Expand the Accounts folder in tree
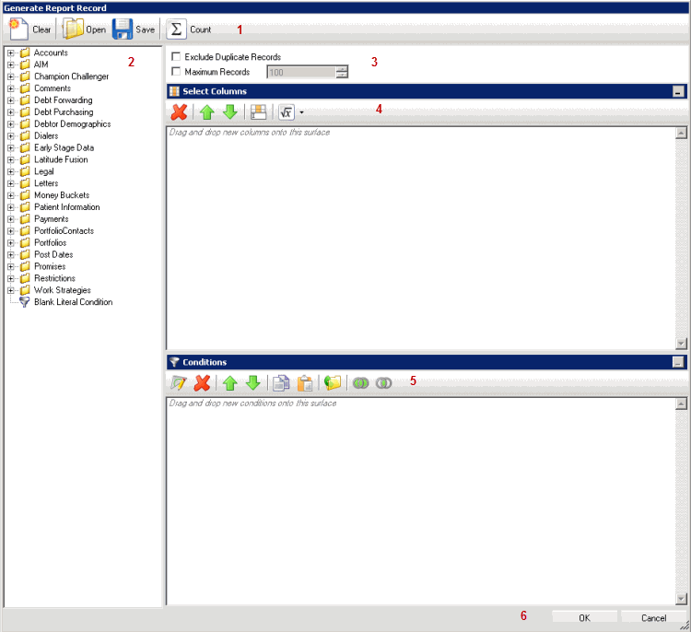Viewport: 691px width, 632px height. [10, 53]
